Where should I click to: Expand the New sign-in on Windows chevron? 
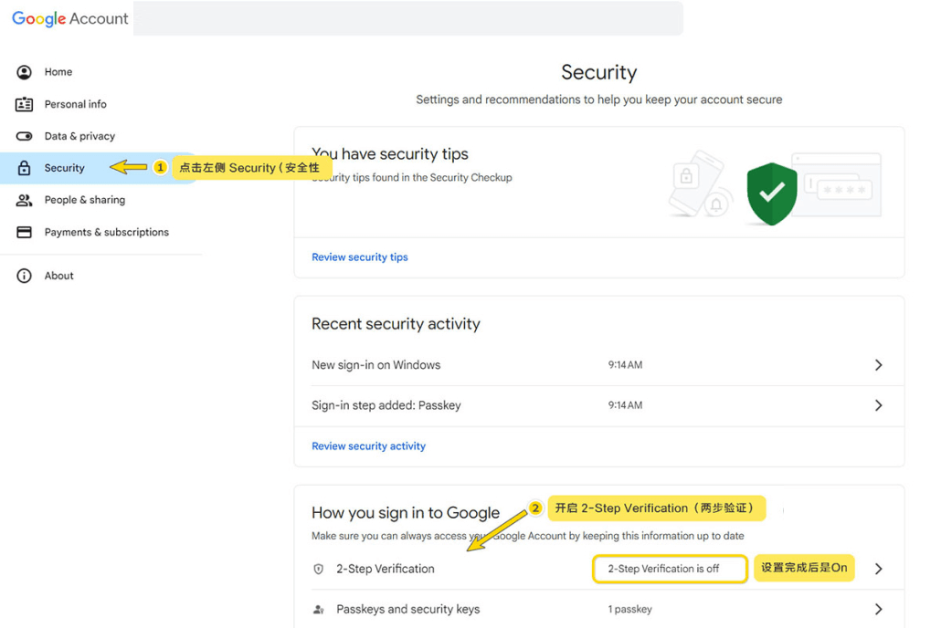878,365
